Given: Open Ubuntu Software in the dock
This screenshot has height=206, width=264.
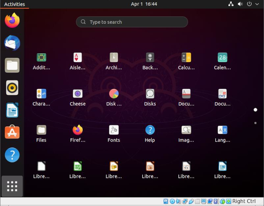Looking at the screenshot, I should point(12,132).
